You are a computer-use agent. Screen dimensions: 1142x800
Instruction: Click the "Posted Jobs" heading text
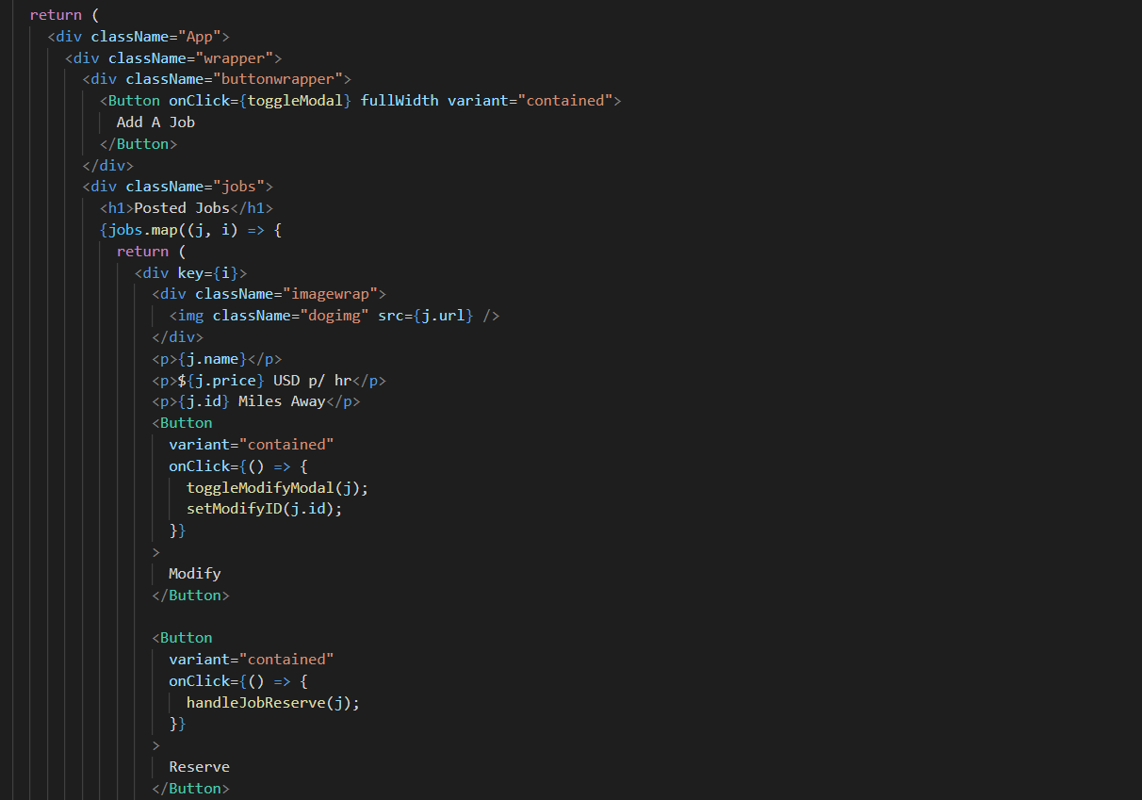[x=182, y=208]
